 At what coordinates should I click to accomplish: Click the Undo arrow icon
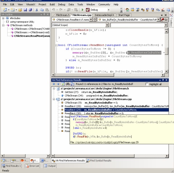tap(53, 10)
